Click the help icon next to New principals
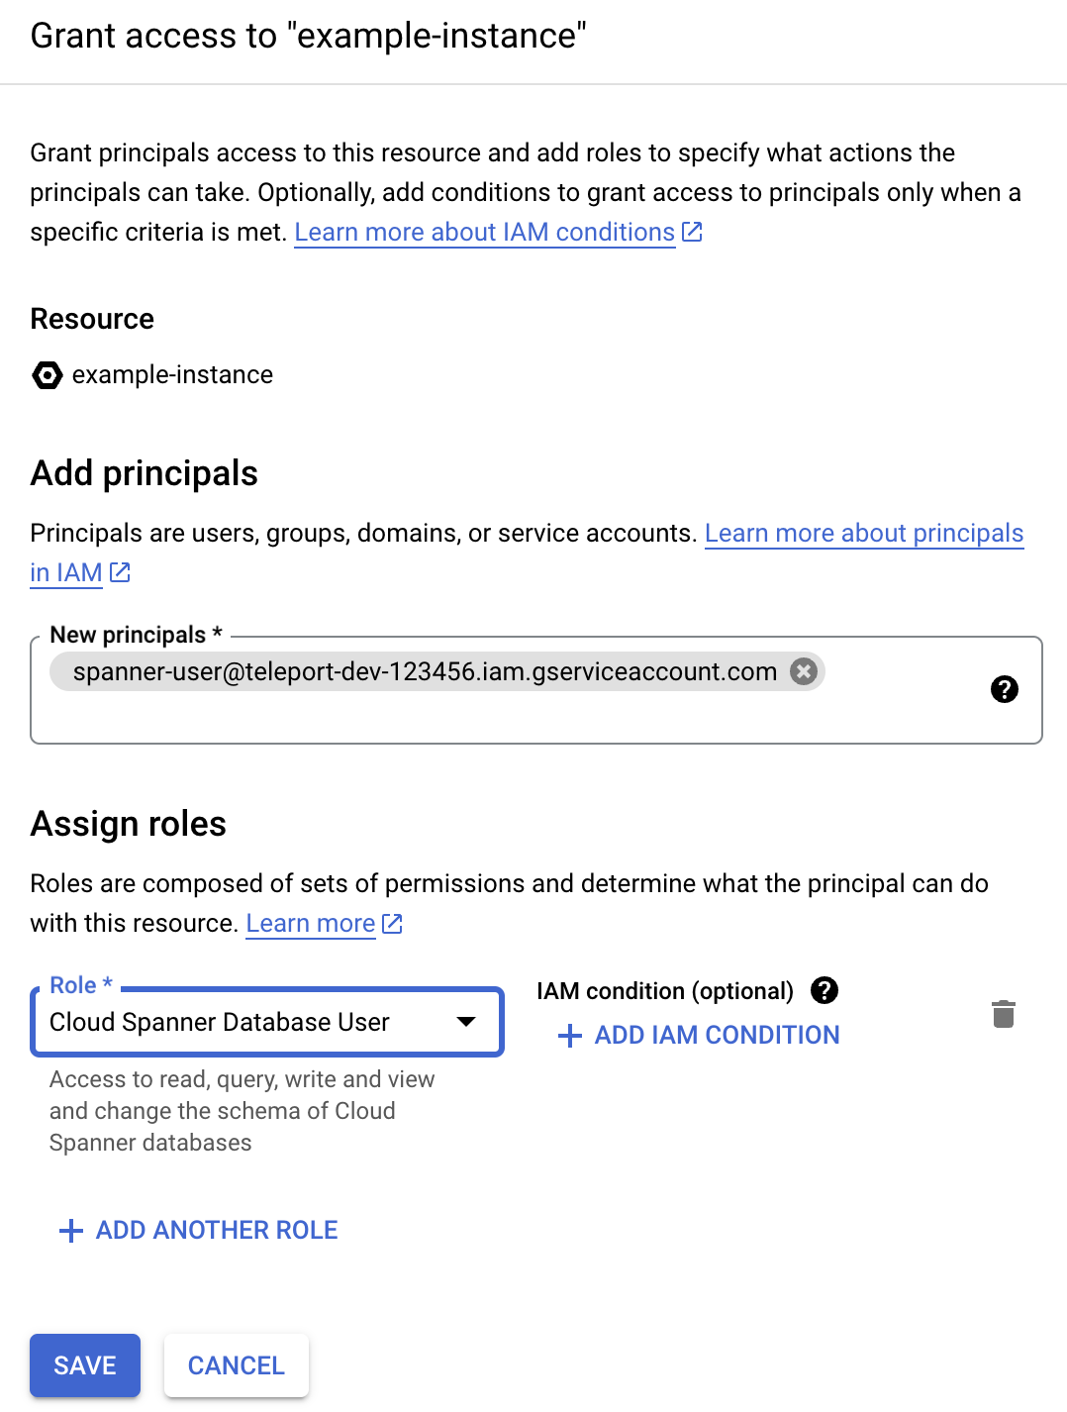The width and height of the screenshot is (1067, 1412). tap(1005, 689)
